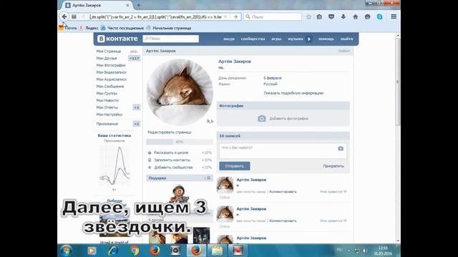Open the Яндекс bookmark
This screenshot has width=458, height=257.
89,28
